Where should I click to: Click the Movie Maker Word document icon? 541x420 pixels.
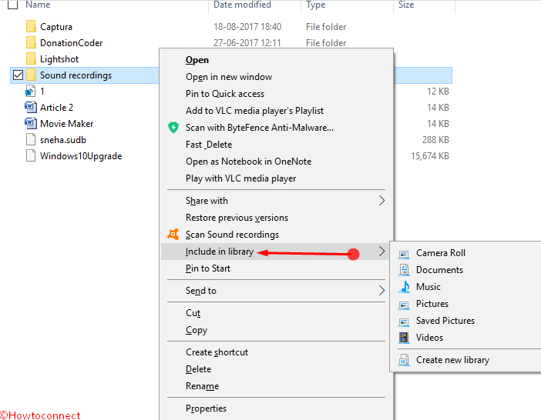(x=30, y=123)
